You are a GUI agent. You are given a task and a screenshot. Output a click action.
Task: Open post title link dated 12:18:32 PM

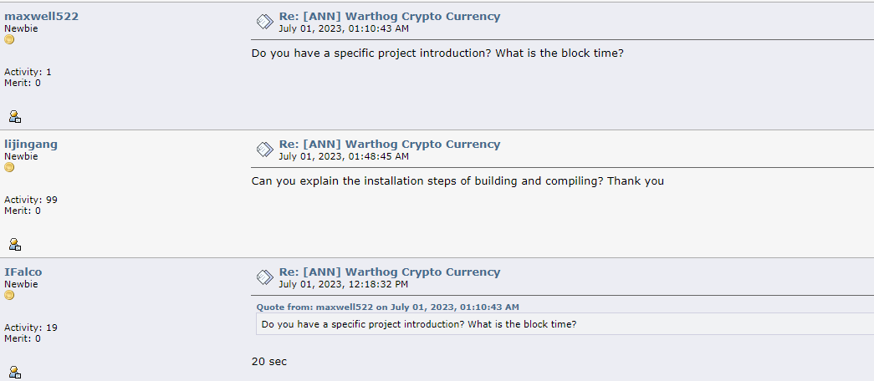[390, 272]
